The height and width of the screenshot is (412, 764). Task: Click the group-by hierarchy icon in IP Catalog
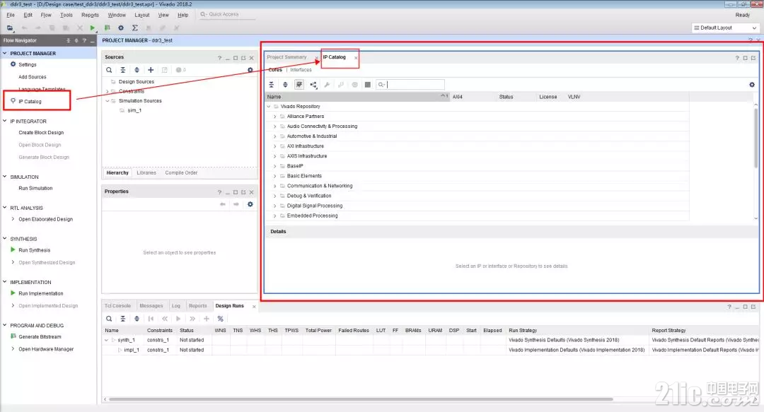(313, 85)
